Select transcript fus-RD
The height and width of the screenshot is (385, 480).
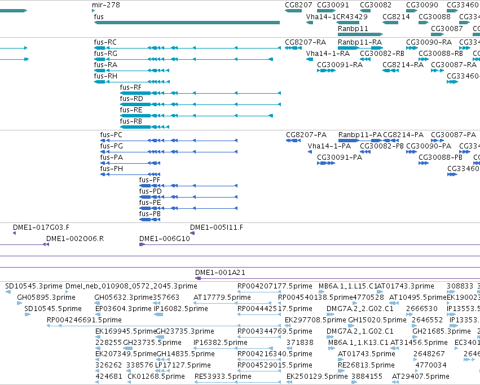tap(200, 104)
